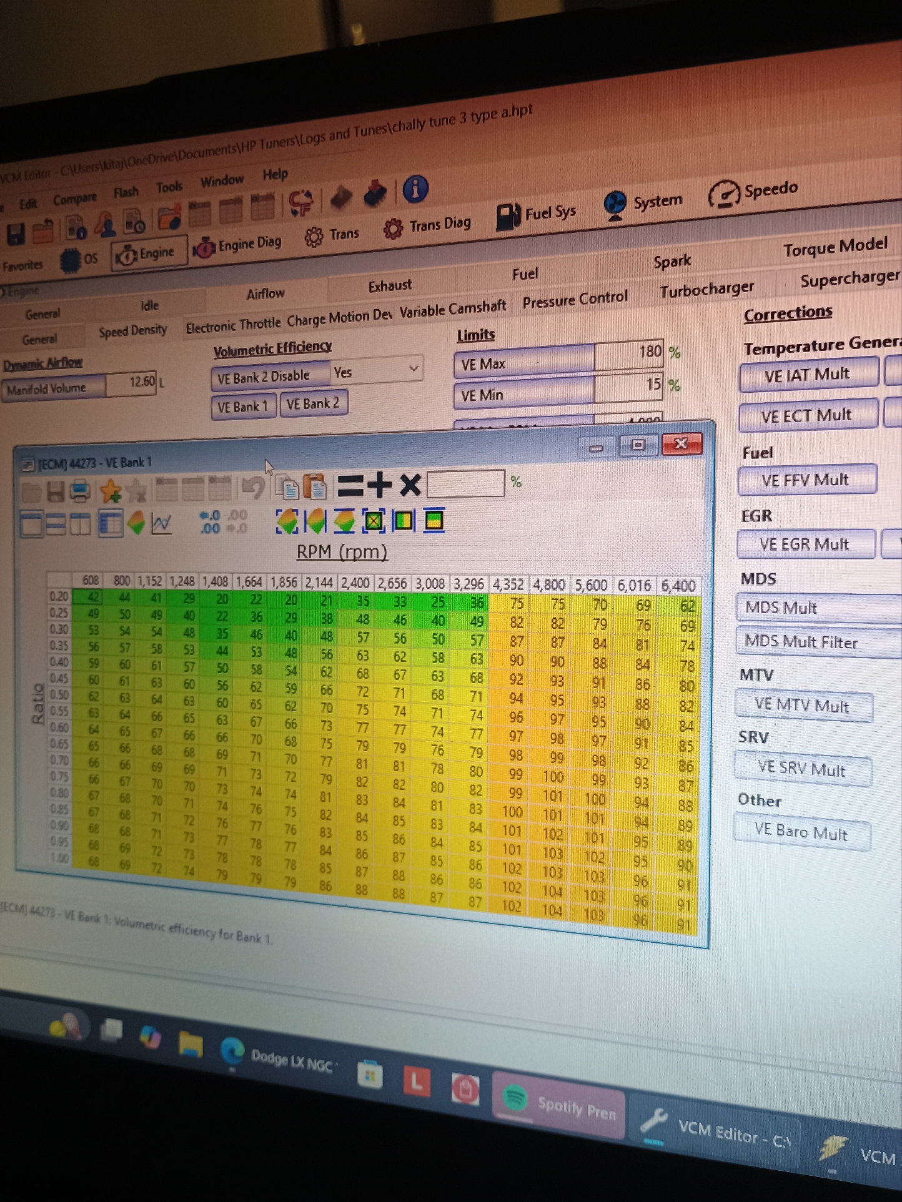Open the Help menu
The height and width of the screenshot is (1202, 902).
point(275,174)
